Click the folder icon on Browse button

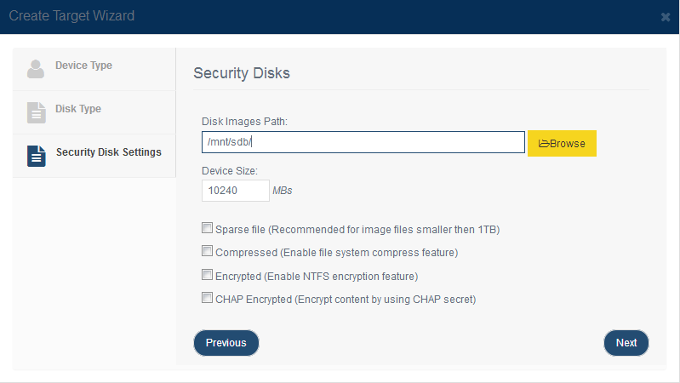[x=544, y=144]
